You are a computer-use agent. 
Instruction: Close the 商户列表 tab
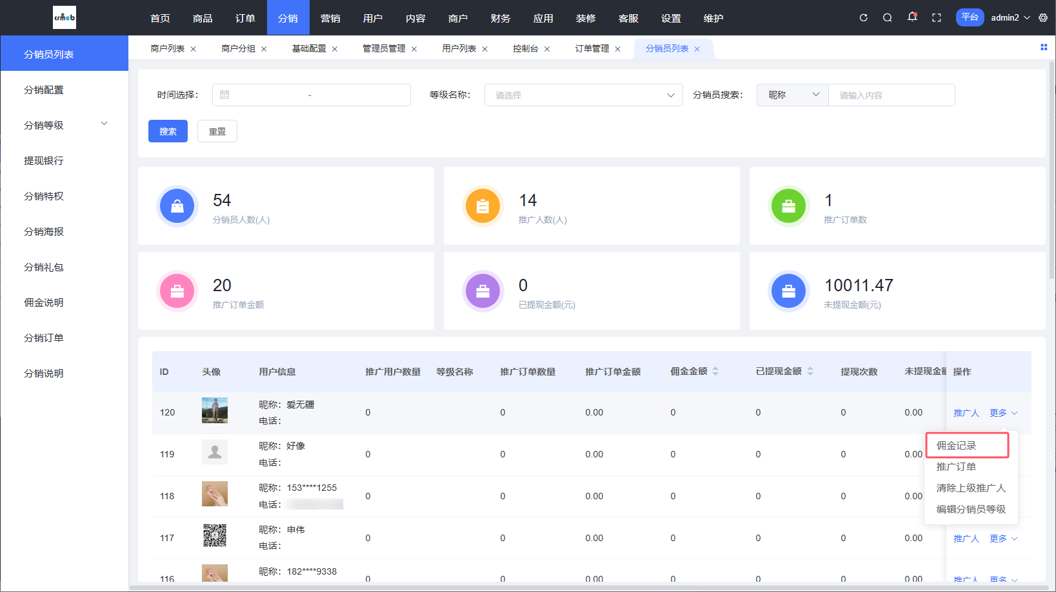(x=193, y=49)
